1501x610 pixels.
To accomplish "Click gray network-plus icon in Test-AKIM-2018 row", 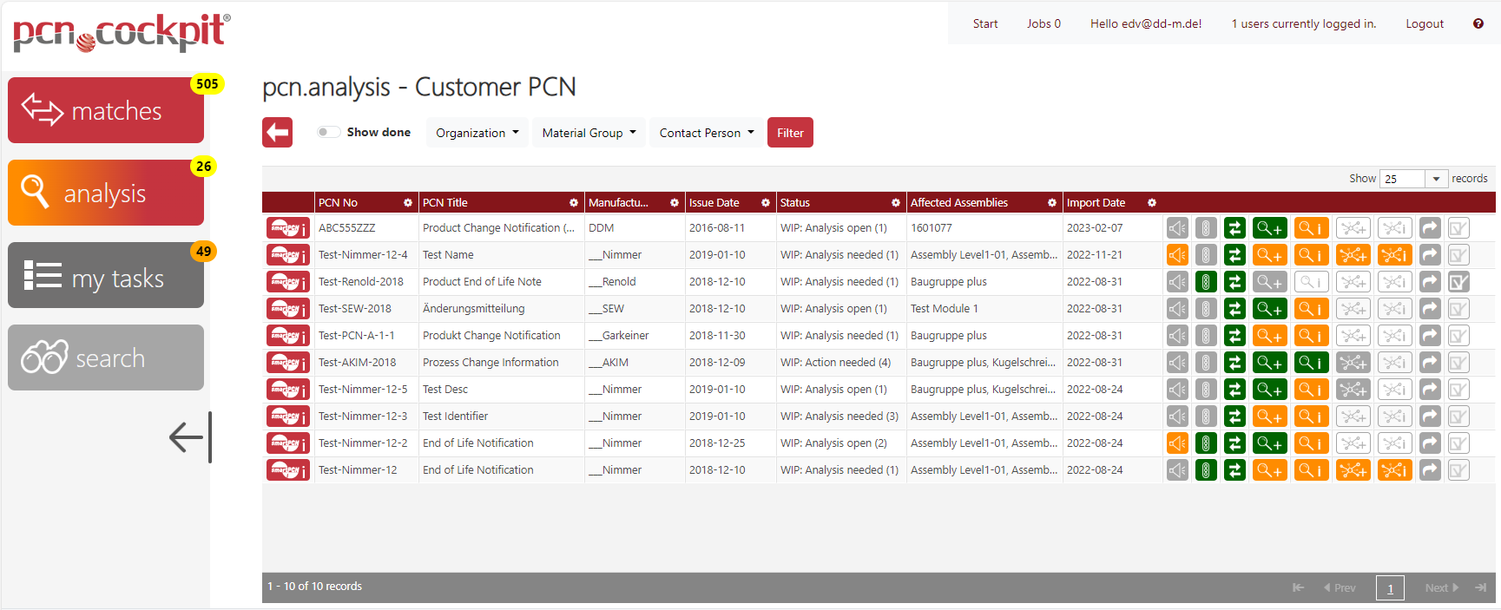I will [x=1353, y=363].
